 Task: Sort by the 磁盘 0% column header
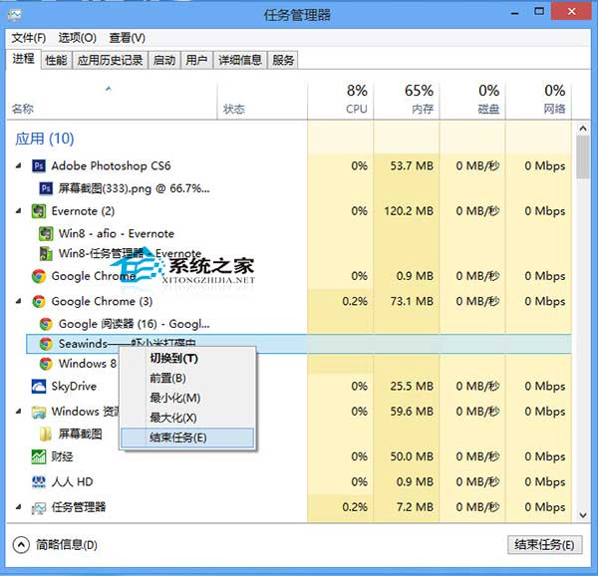pyautogui.click(x=472, y=101)
